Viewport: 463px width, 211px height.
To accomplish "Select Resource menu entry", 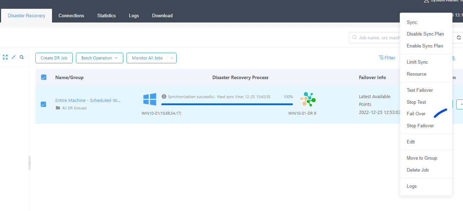I will [x=426, y=74].
